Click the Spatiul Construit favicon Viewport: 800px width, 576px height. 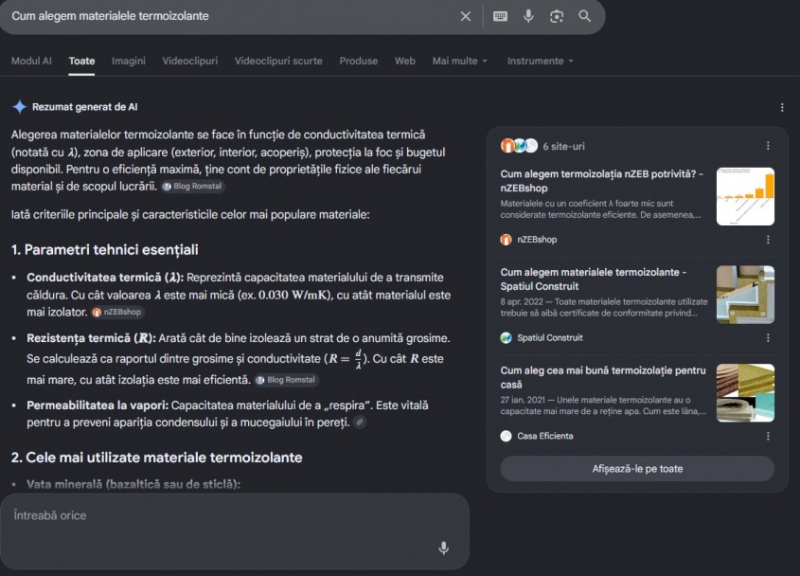click(x=506, y=337)
